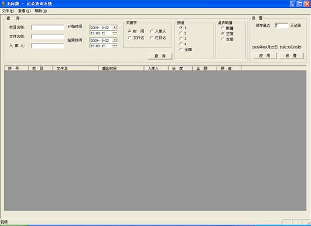
Task: Expand the 结束时间 date dropdown
Action: [115, 41]
